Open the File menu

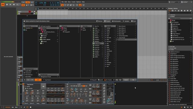(62, 2)
